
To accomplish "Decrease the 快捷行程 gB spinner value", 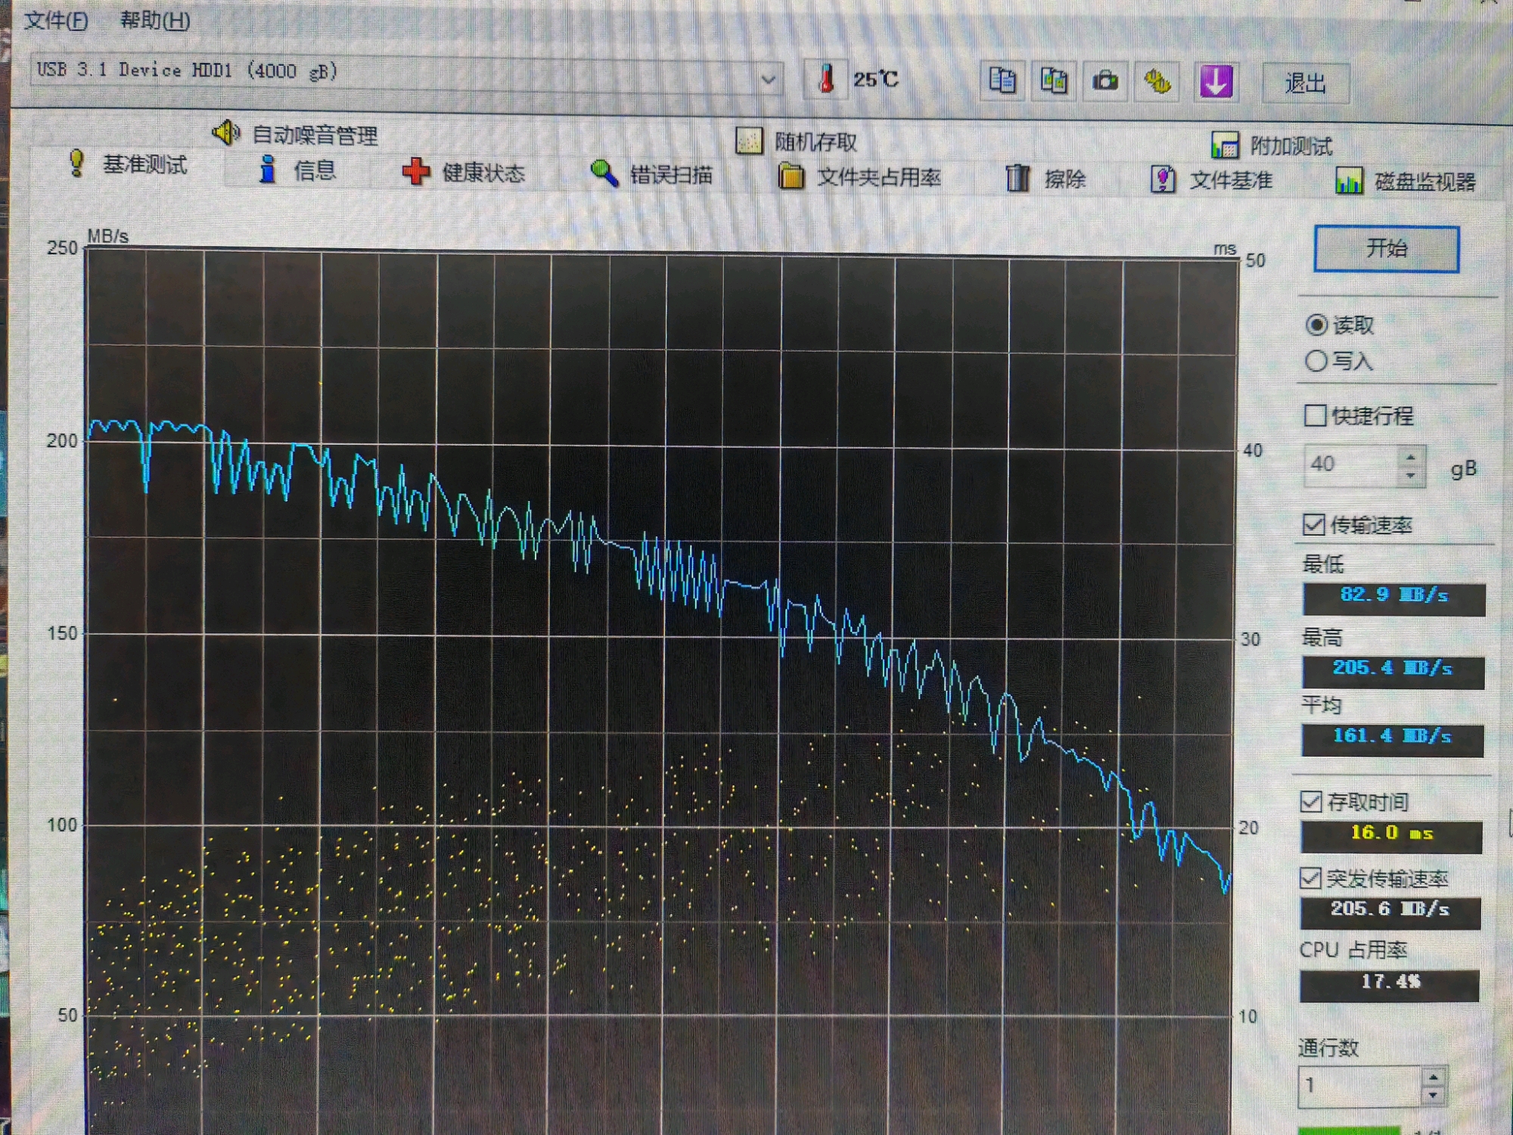I will coord(1410,475).
